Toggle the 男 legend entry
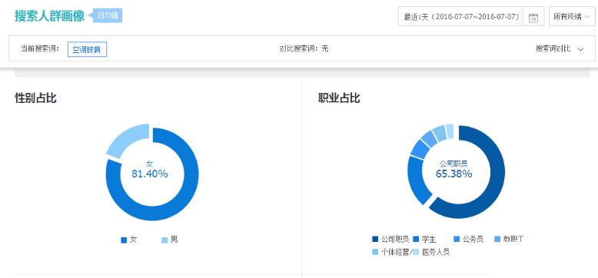The image size is (598, 278). point(169,240)
